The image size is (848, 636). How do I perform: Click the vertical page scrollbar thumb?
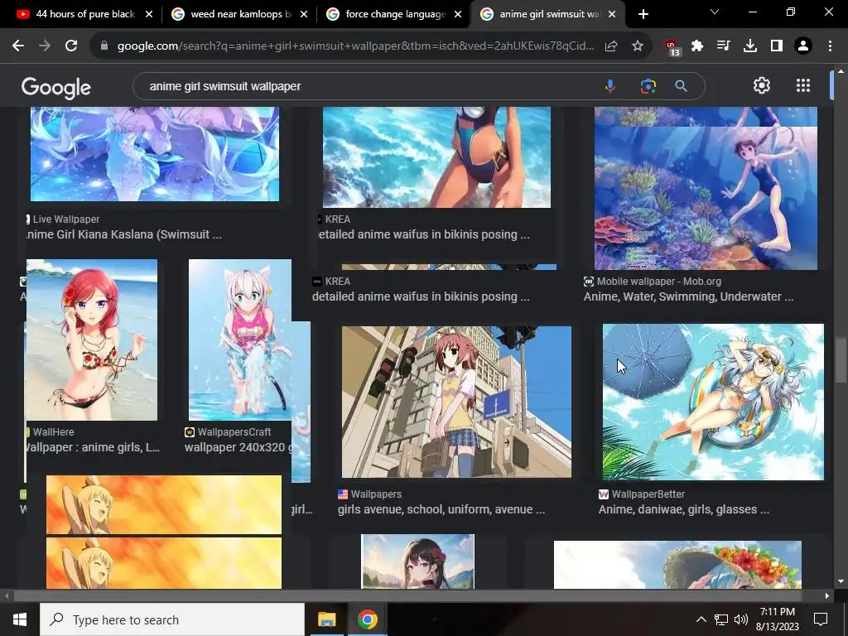(841, 360)
